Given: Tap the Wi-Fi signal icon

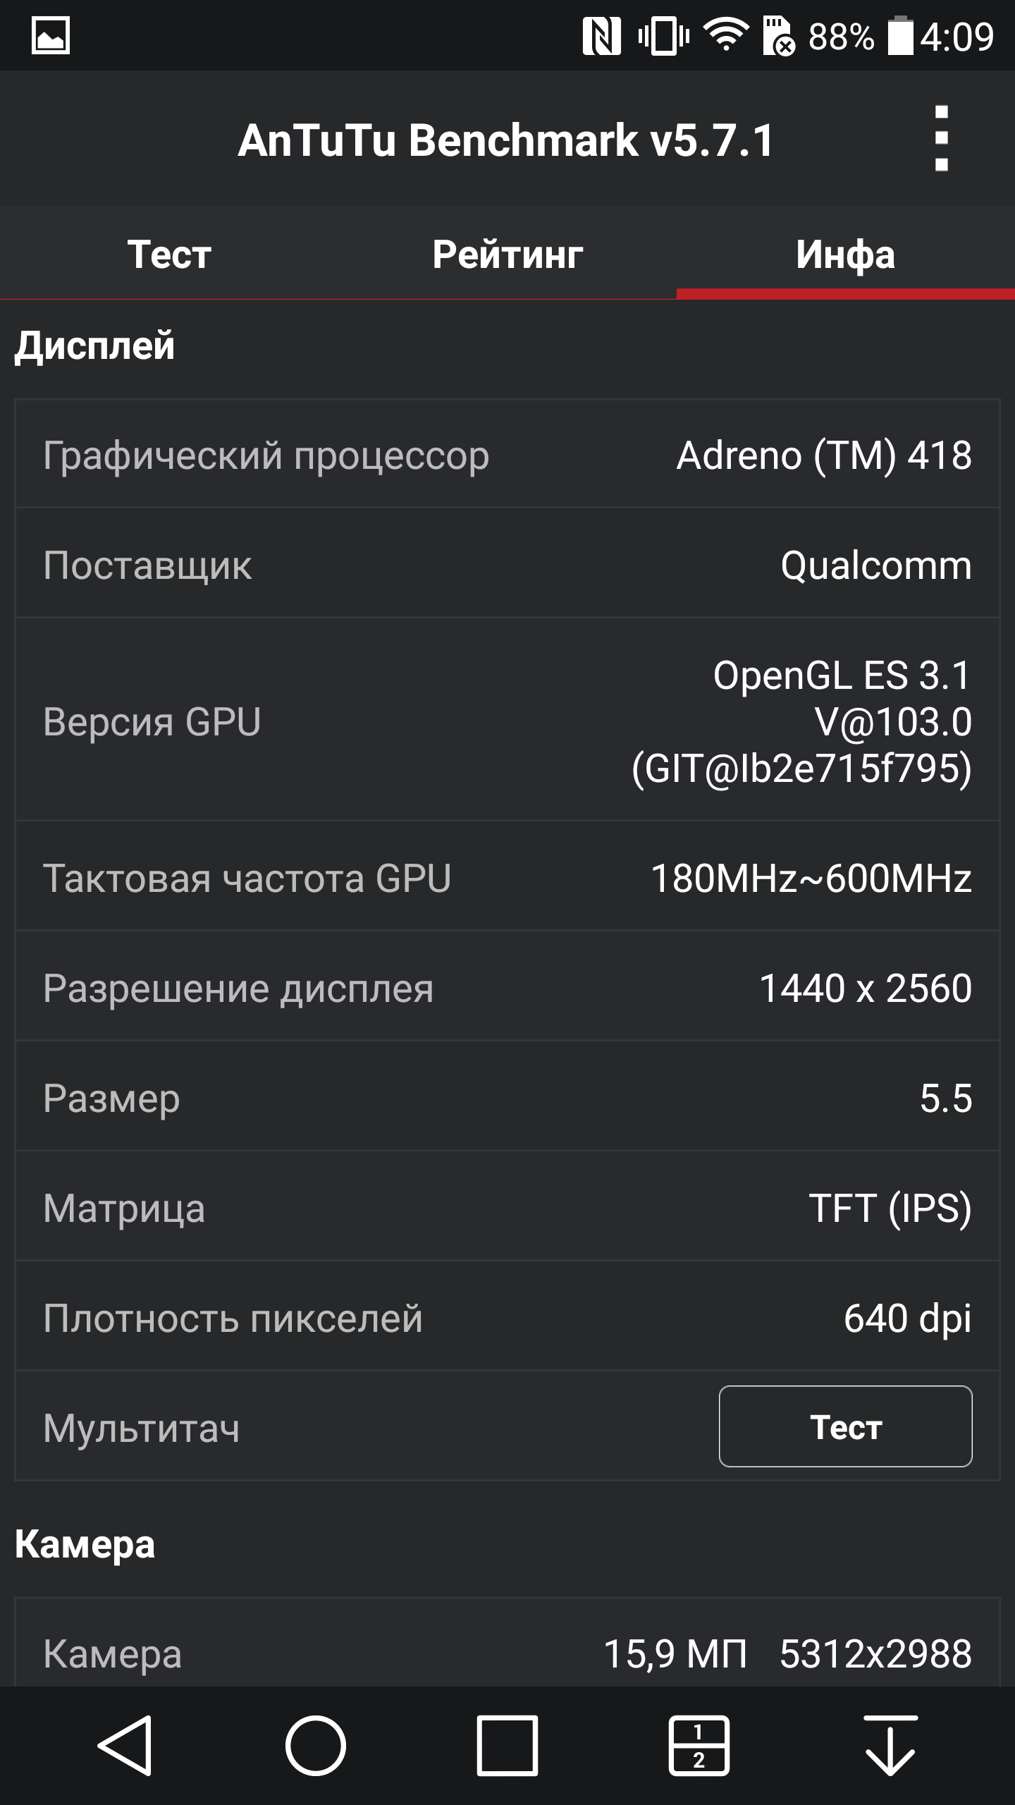Looking at the screenshot, I should (727, 35).
